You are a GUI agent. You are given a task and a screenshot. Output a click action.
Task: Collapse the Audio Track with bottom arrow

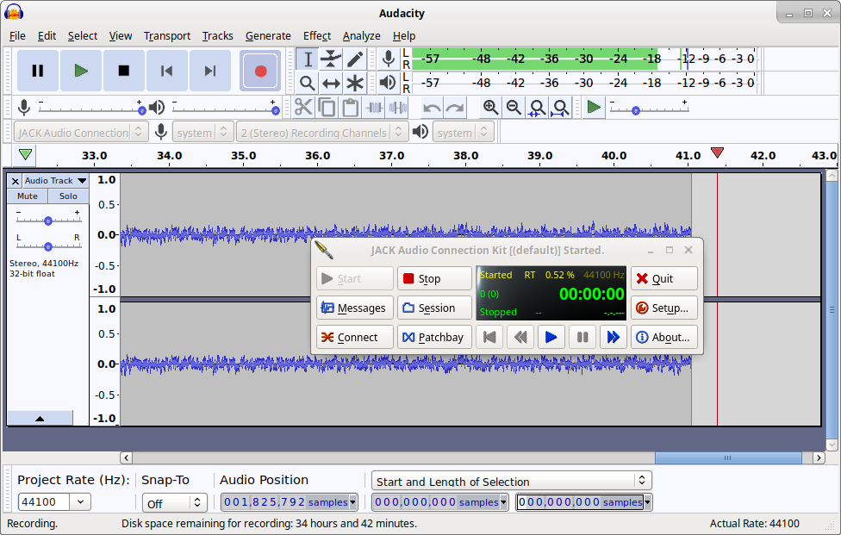coord(40,418)
